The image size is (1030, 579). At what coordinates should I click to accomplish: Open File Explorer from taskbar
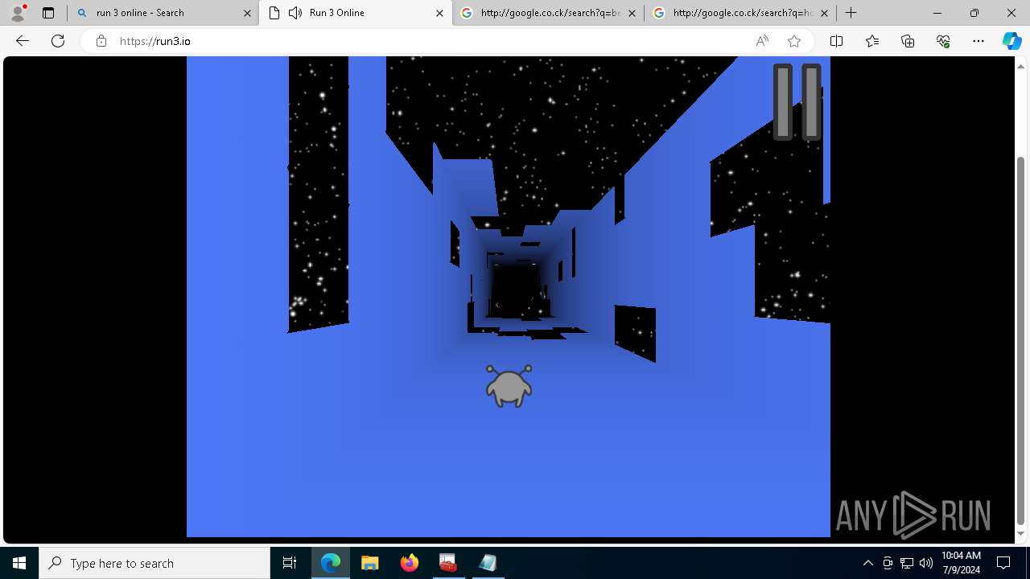click(x=369, y=563)
